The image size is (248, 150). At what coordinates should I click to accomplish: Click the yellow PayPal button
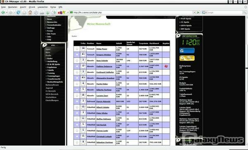click(187, 58)
